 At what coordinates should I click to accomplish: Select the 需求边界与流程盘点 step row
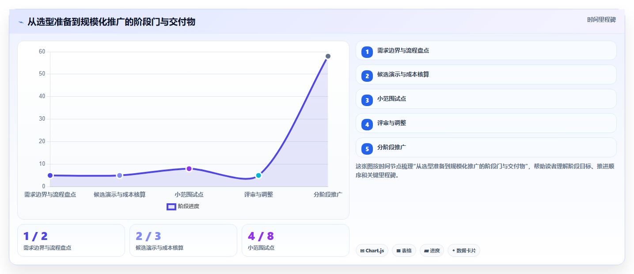click(x=486, y=50)
